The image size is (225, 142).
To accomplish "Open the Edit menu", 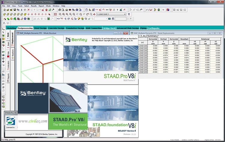I will click(x=8, y=6).
